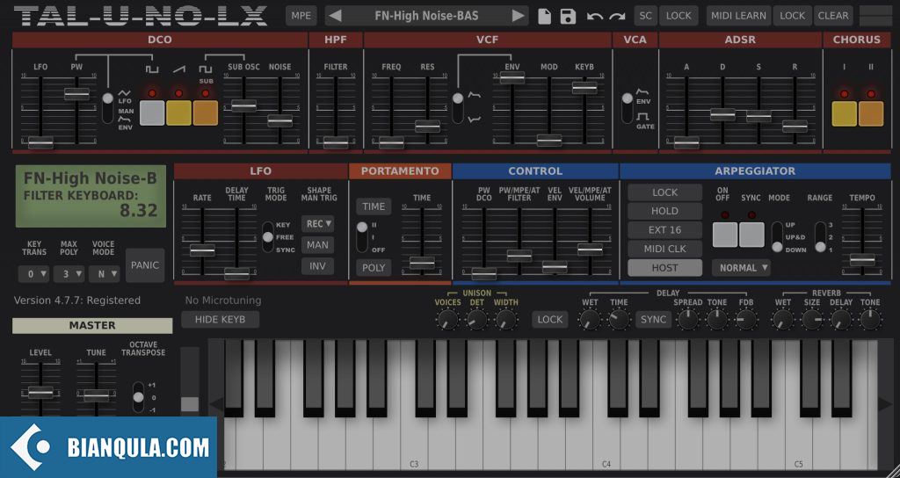Click the MPE button
This screenshot has height=478, width=900.
(301, 16)
